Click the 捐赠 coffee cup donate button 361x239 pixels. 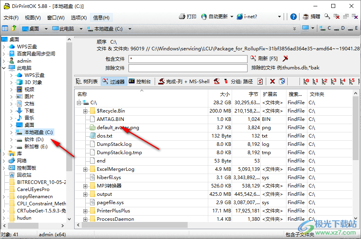click(x=311, y=17)
